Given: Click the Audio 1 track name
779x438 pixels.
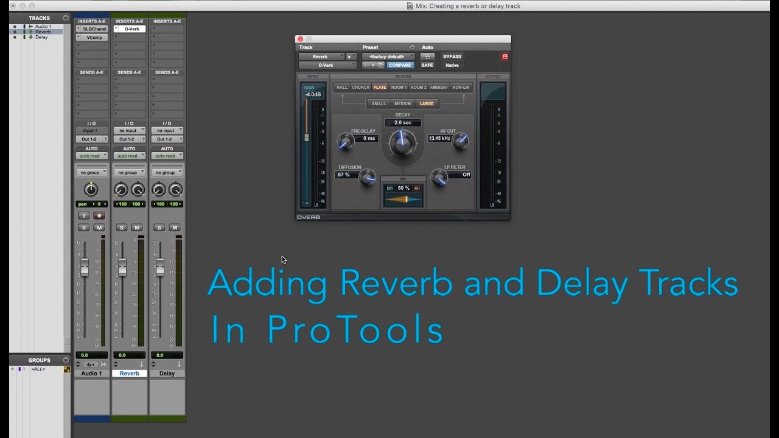Looking at the screenshot, I should tap(92, 374).
